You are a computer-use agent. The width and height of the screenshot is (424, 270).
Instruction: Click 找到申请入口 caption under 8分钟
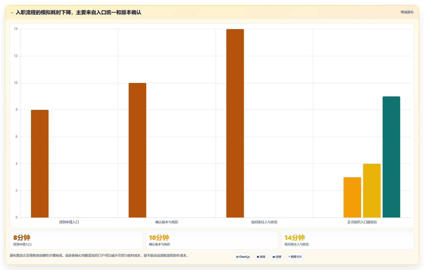pyautogui.click(x=22, y=244)
